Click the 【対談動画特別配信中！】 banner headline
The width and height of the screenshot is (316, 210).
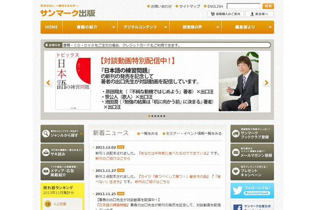pos(137,61)
